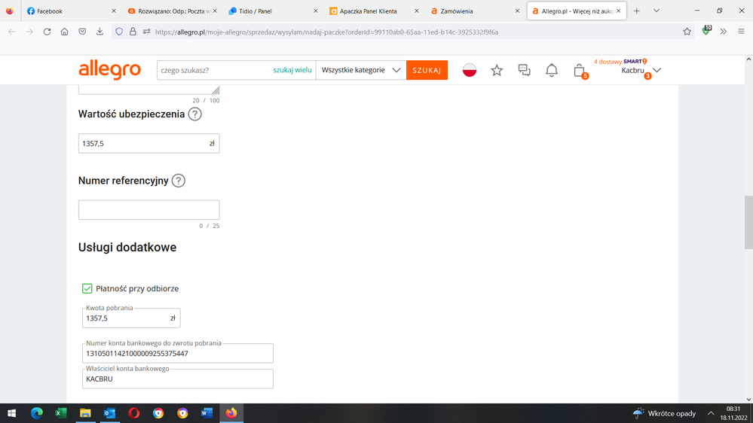
Task: Click the page vertical scrollbar thumb
Action: pyautogui.click(x=748, y=222)
